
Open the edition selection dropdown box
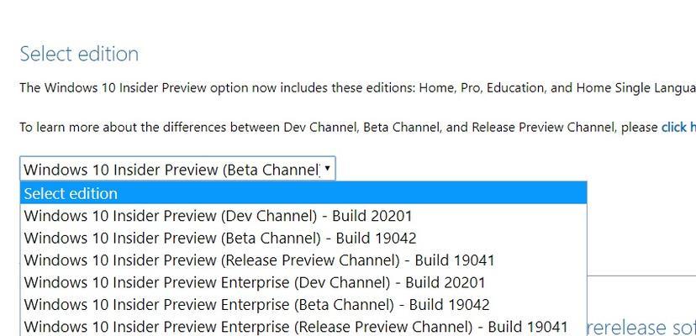pyautogui.click(x=177, y=169)
